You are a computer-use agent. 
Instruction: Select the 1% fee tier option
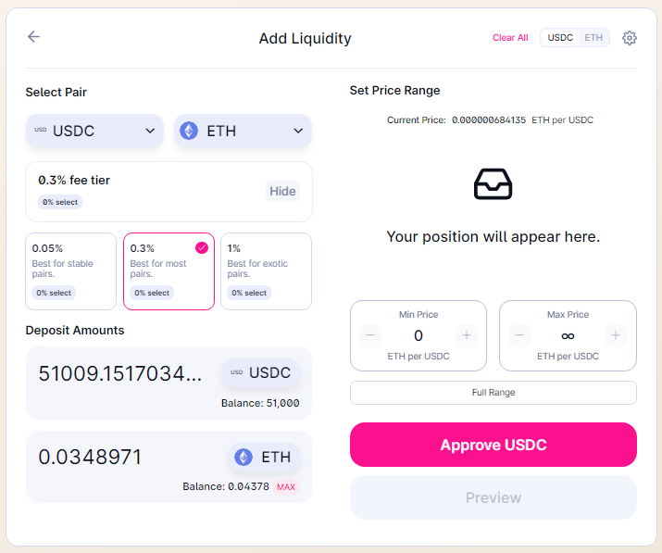pos(266,271)
